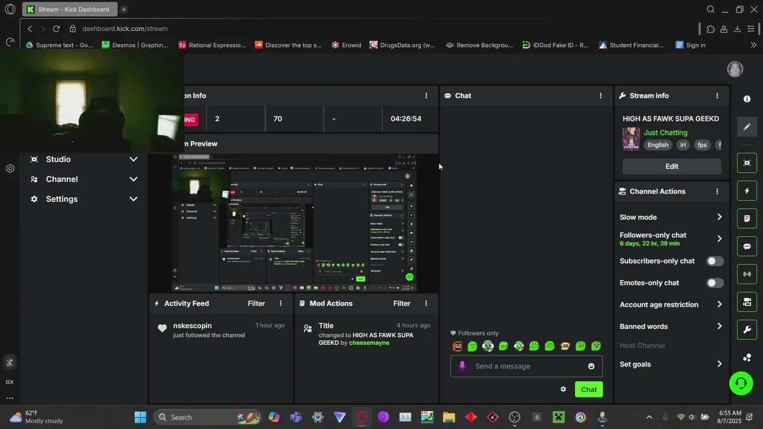Open the green headset support button
This screenshot has height=429, width=763.
[741, 383]
